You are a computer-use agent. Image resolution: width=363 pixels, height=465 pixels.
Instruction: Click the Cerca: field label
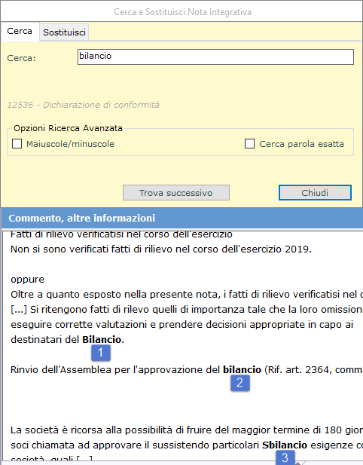coord(21,58)
